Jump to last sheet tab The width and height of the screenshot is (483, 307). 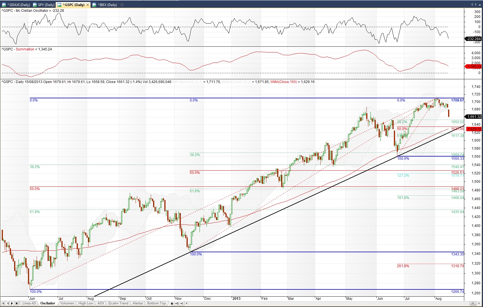pyautogui.click(x=17, y=303)
